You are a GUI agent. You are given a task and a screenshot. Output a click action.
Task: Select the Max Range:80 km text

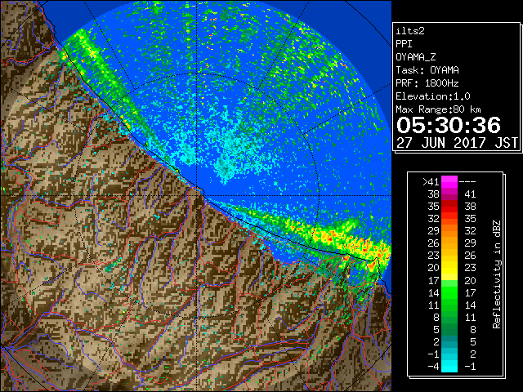(x=438, y=109)
